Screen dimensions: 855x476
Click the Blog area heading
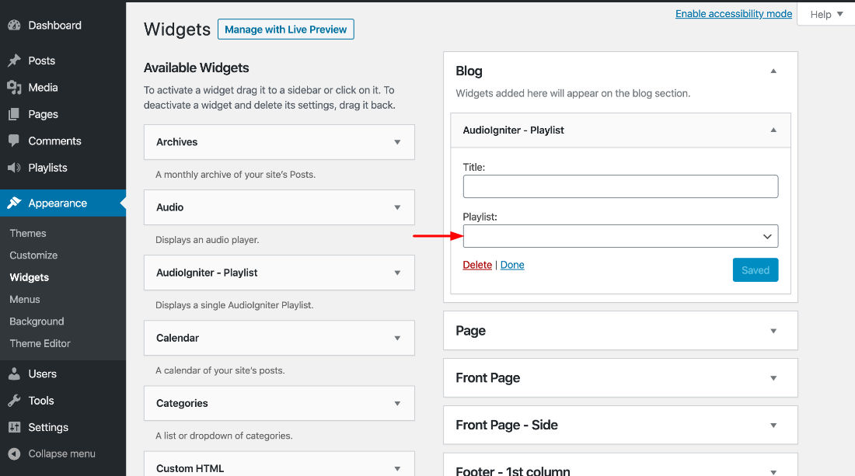click(x=469, y=71)
